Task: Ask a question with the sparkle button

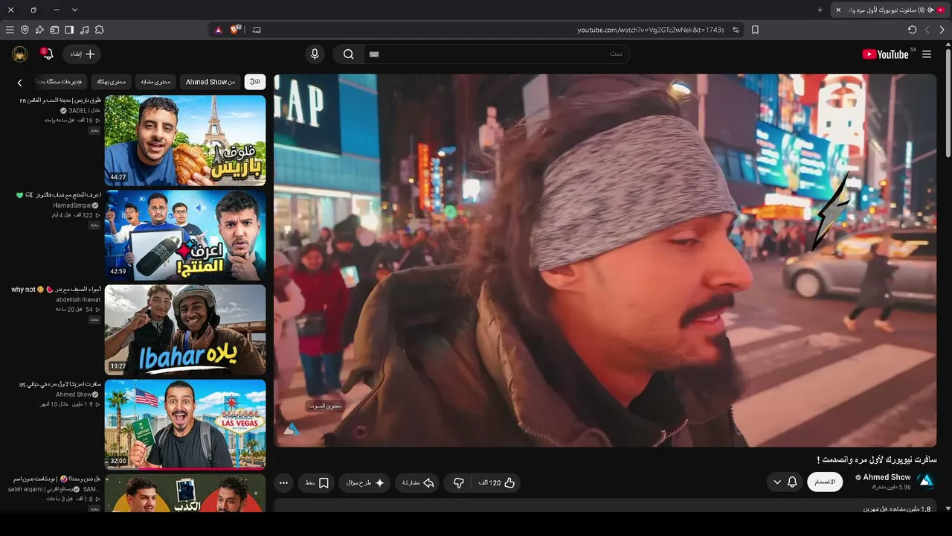Action: coord(366,483)
